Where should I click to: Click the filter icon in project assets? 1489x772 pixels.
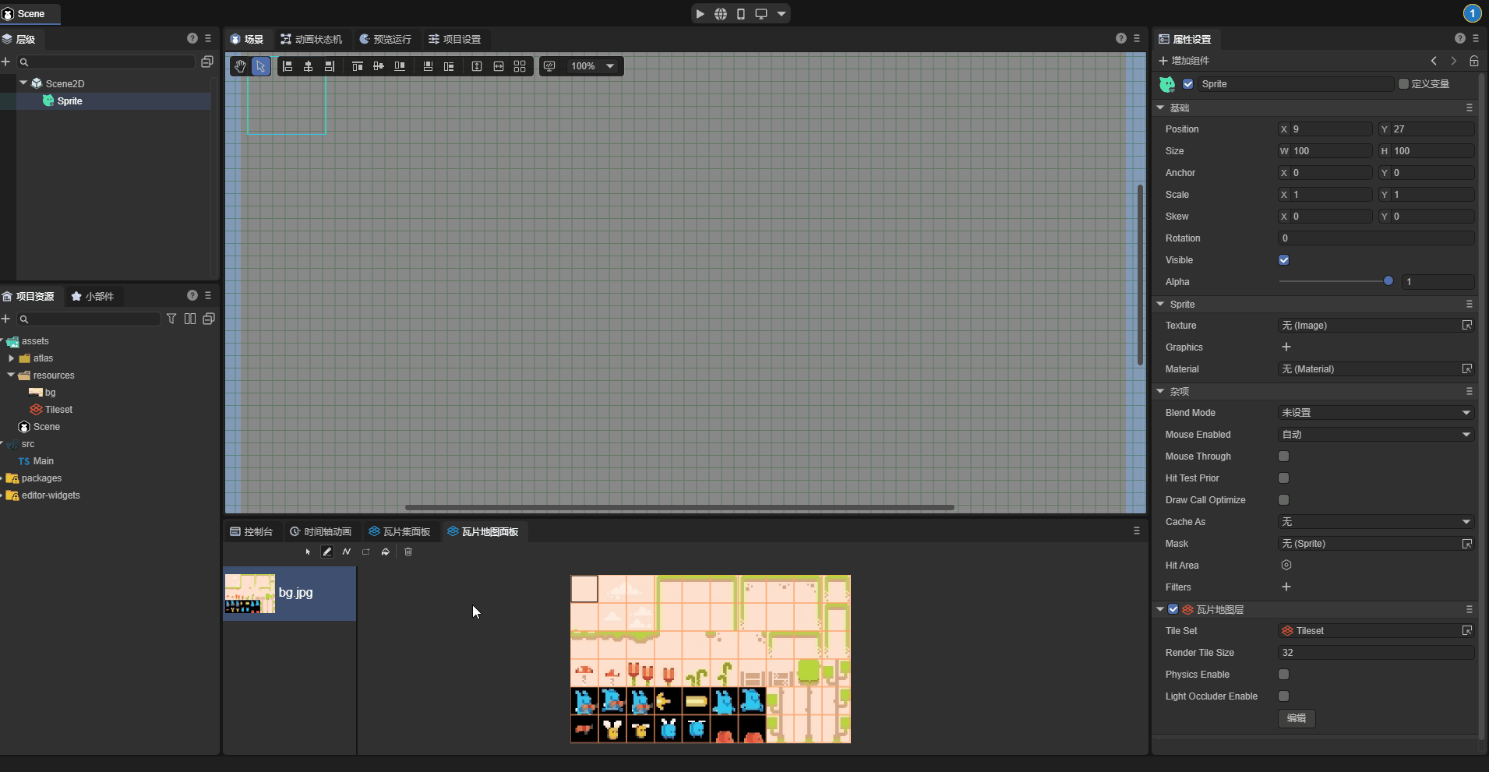(x=171, y=319)
